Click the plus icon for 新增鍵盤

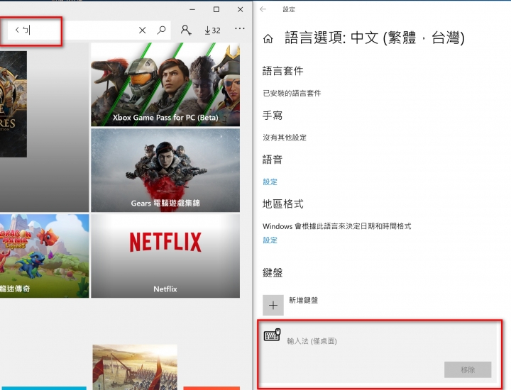[273, 306]
